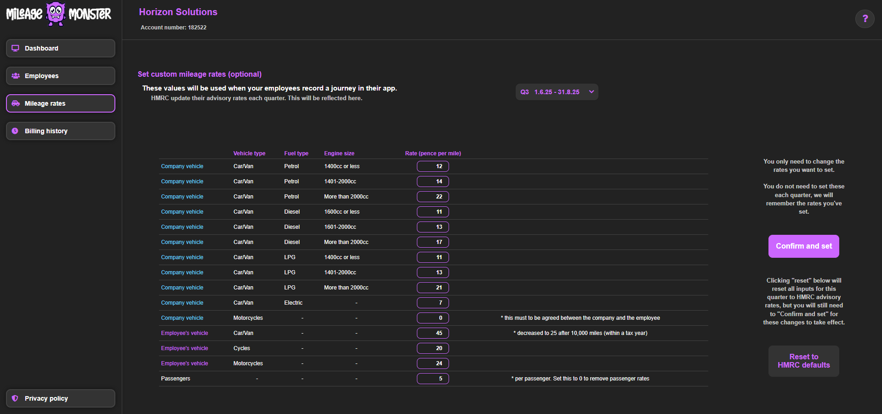Edit the Passengers rate field
Screen dimensions: 882x414
(433, 379)
